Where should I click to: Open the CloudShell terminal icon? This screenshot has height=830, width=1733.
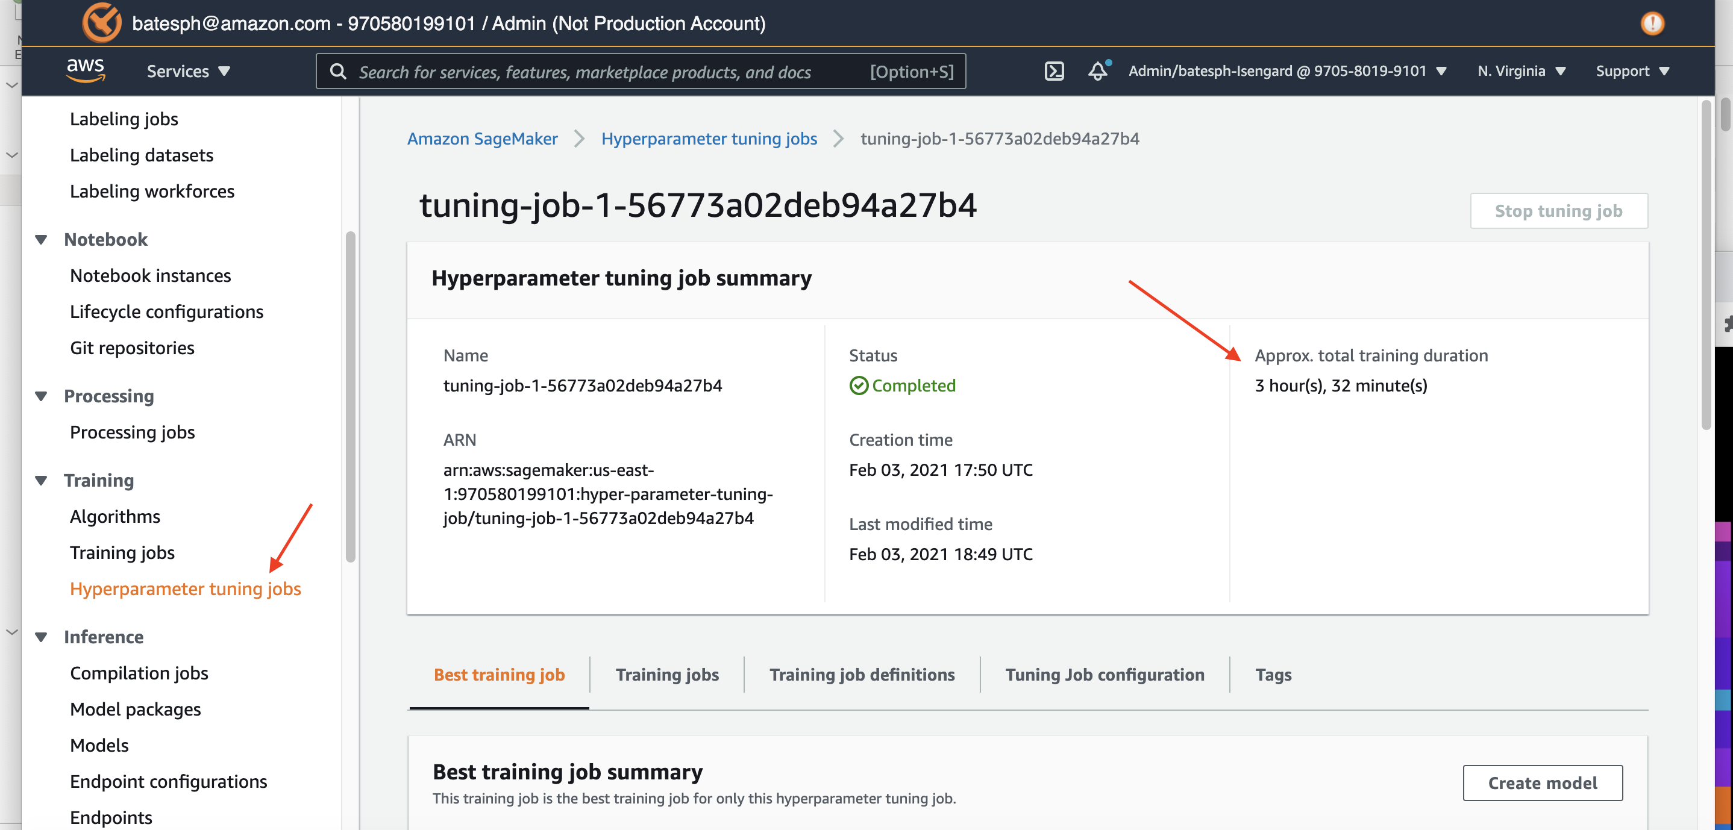(1053, 71)
